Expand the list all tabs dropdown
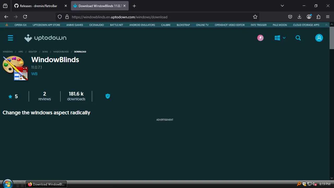This screenshot has height=188, width=334. coord(282,6)
